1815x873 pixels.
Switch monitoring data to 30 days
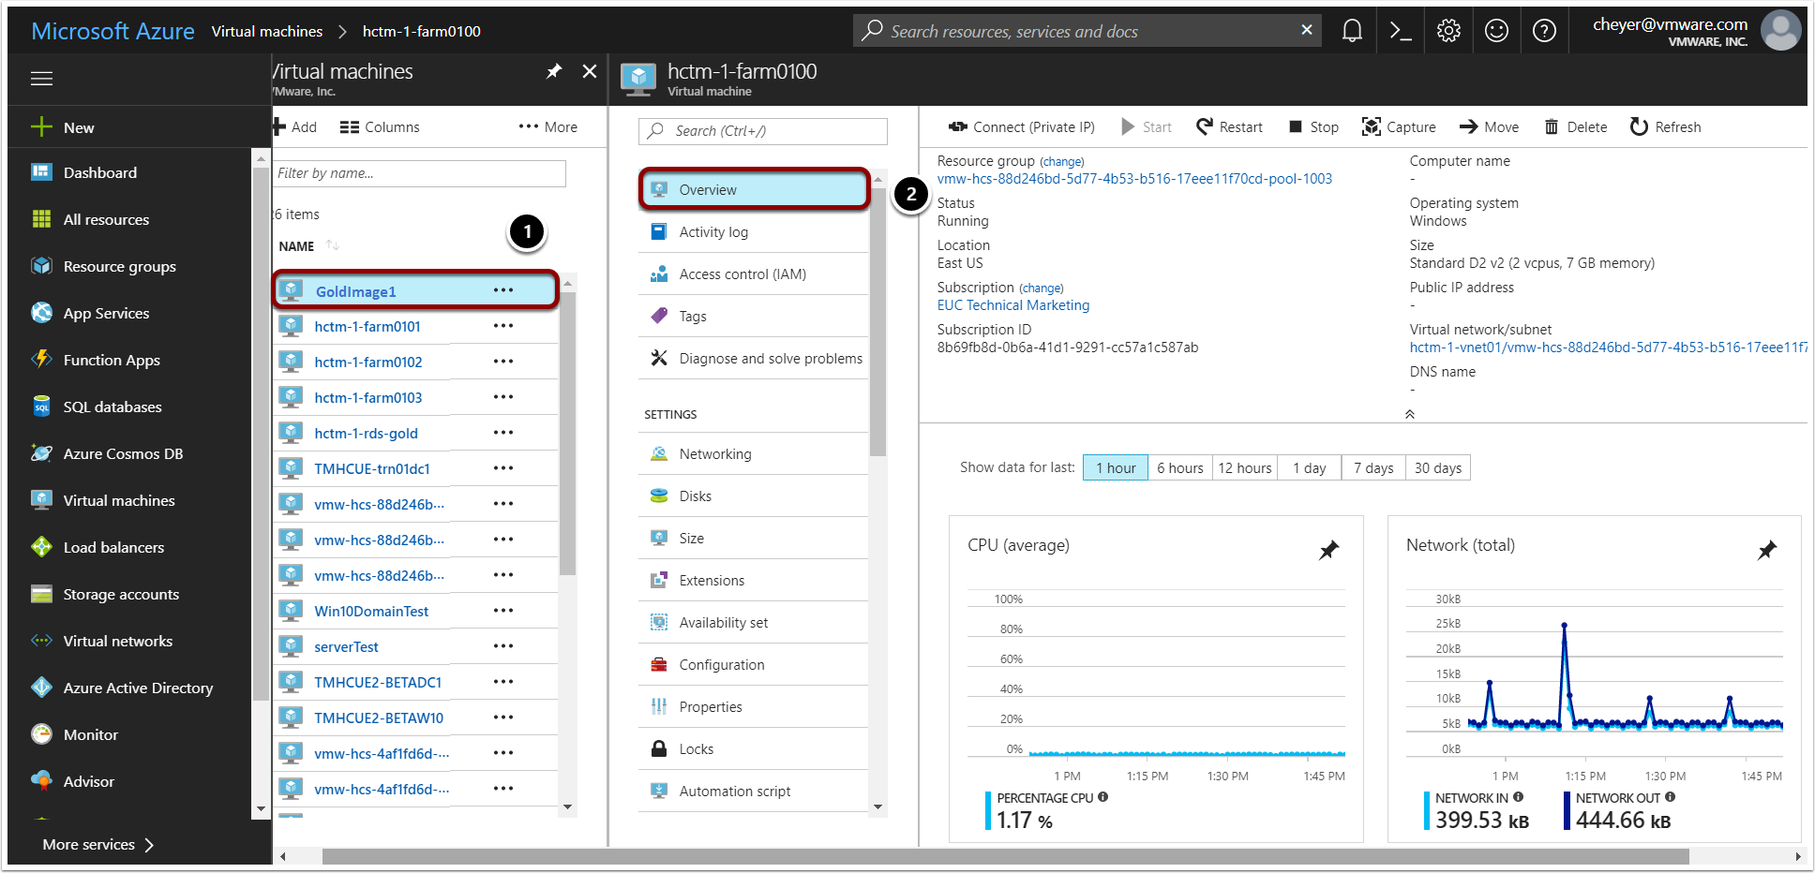click(1437, 467)
